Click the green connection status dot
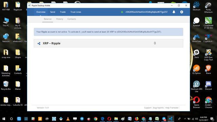This screenshot has width=217, height=122. tap(122, 12)
